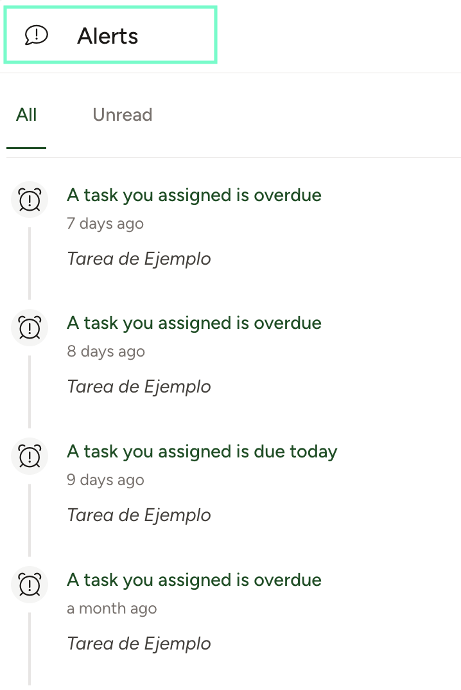Switch to the All tab
Image resolution: width=461 pixels, height=690 pixels.
coord(26,115)
